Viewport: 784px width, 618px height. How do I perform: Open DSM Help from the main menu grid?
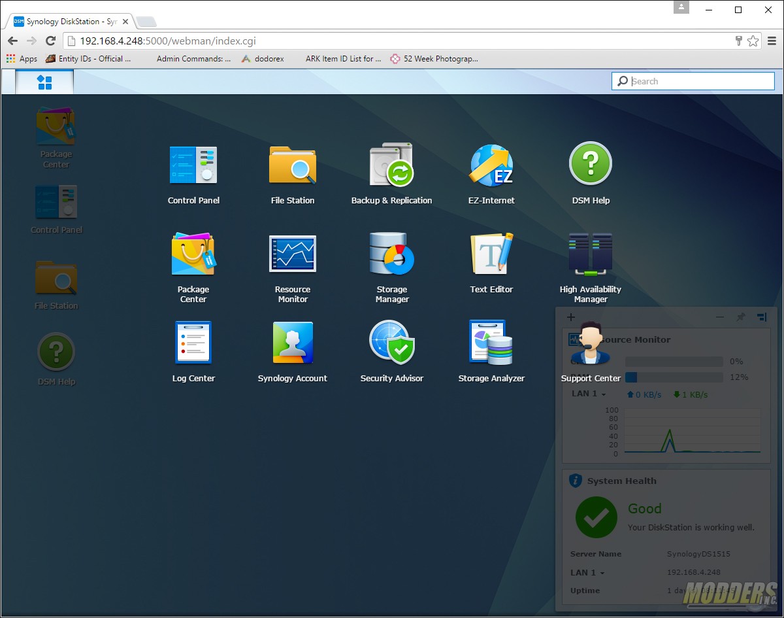591,174
